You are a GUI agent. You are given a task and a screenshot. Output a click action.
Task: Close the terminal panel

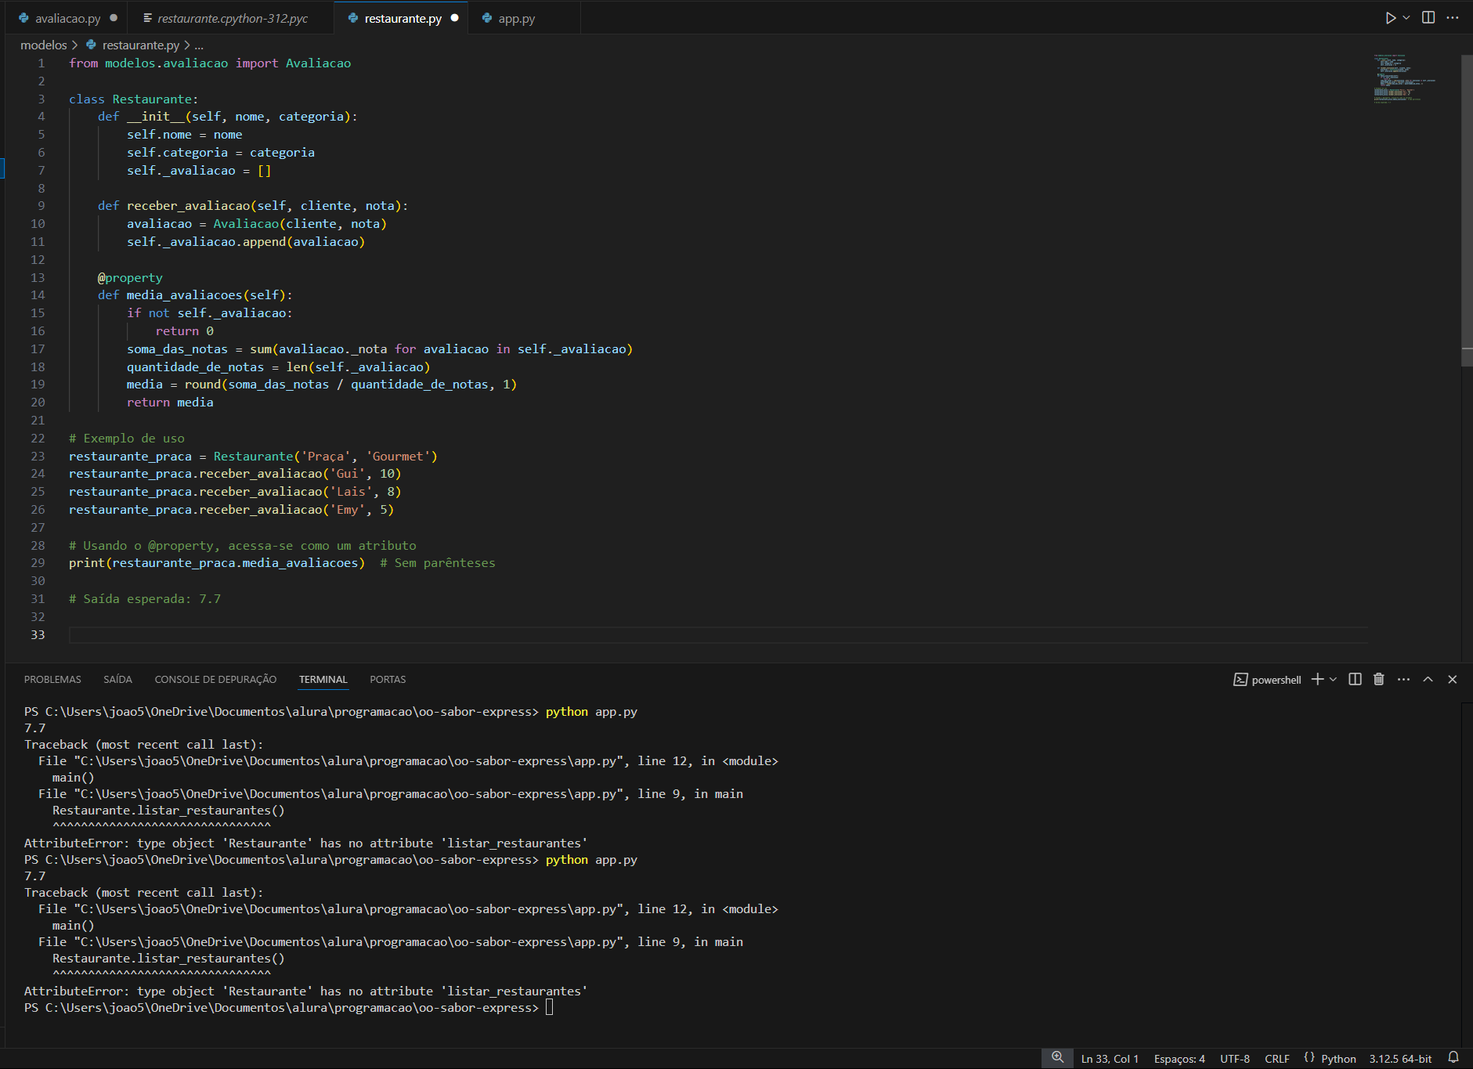(1452, 679)
